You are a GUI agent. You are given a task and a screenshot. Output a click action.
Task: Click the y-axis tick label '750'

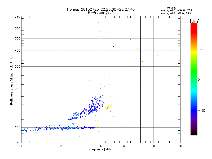17,17
